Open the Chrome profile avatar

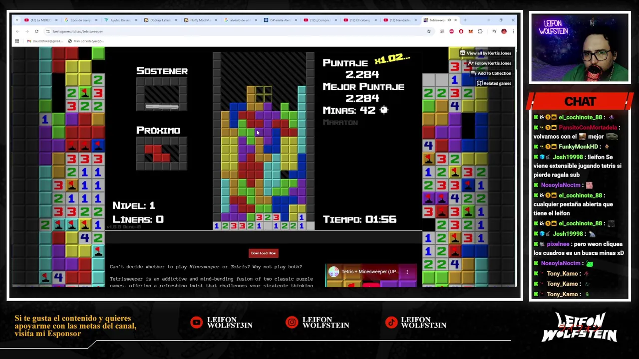point(504,31)
